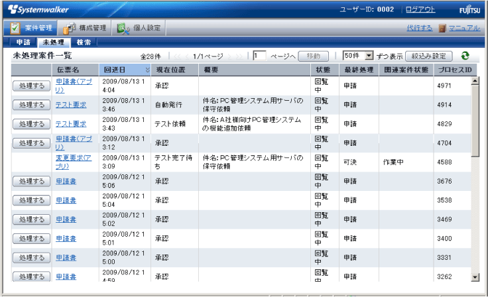Click 処理する for process 3469

(x=31, y=219)
